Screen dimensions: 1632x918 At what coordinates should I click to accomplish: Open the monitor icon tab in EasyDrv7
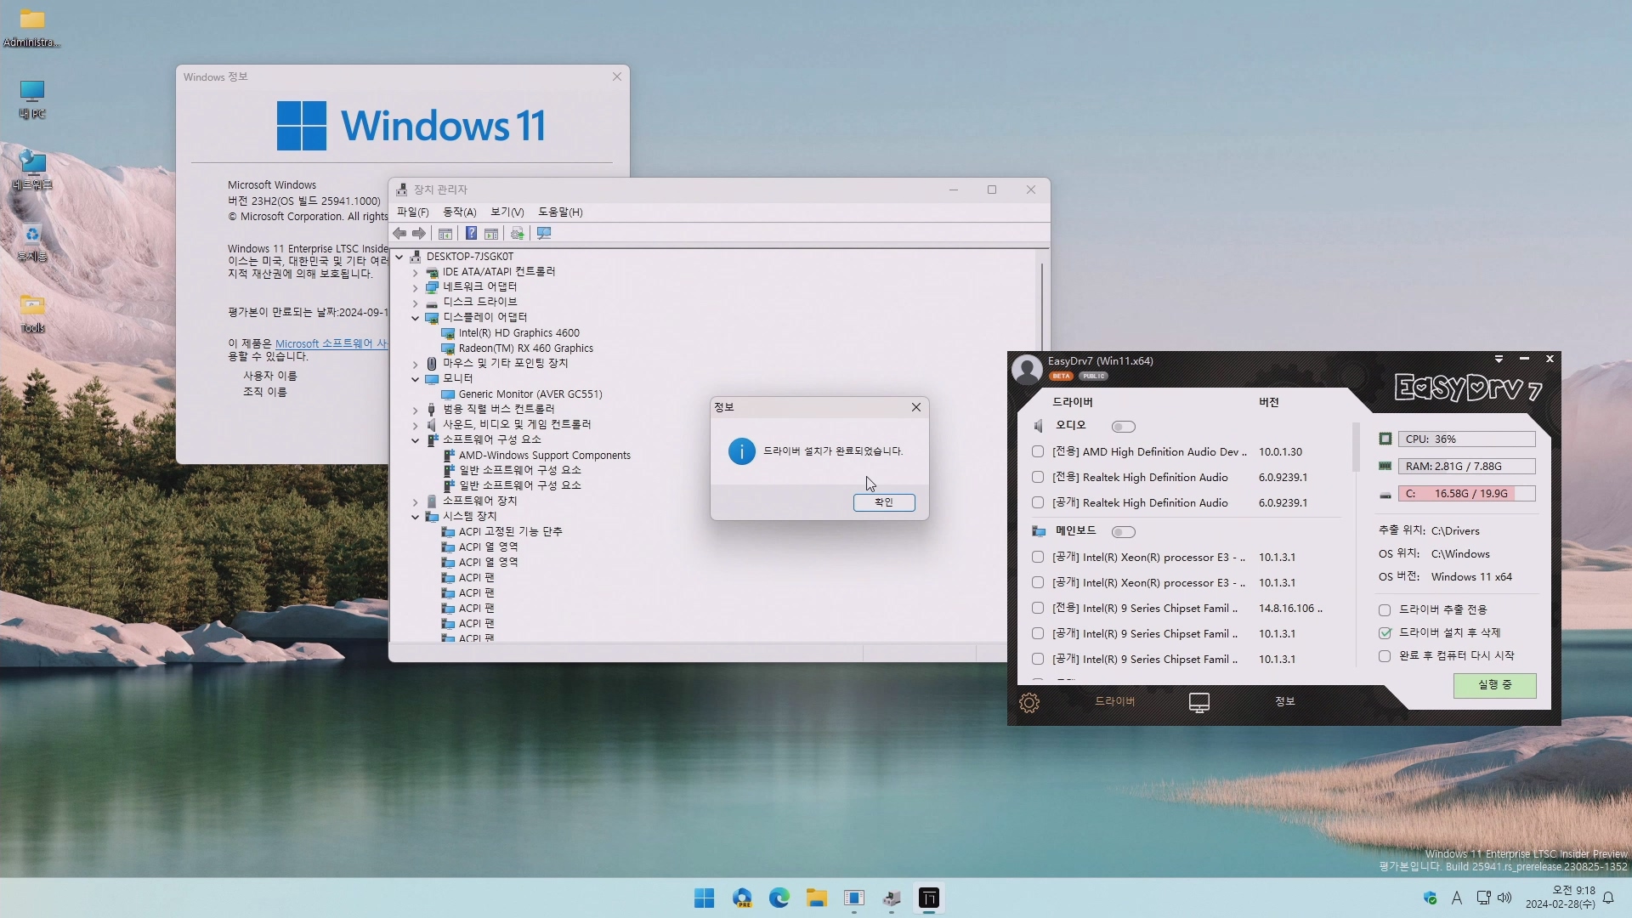tap(1199, 703)
